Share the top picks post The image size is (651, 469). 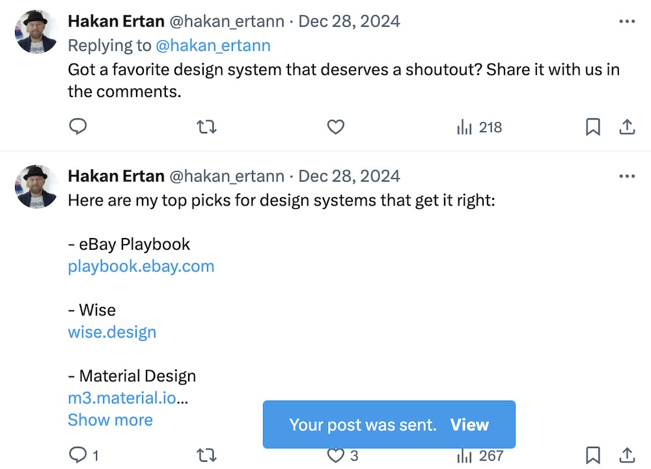tap(627, 455)
